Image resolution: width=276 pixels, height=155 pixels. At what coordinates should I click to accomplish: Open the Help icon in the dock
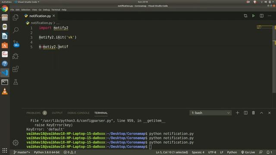(5, 64)
